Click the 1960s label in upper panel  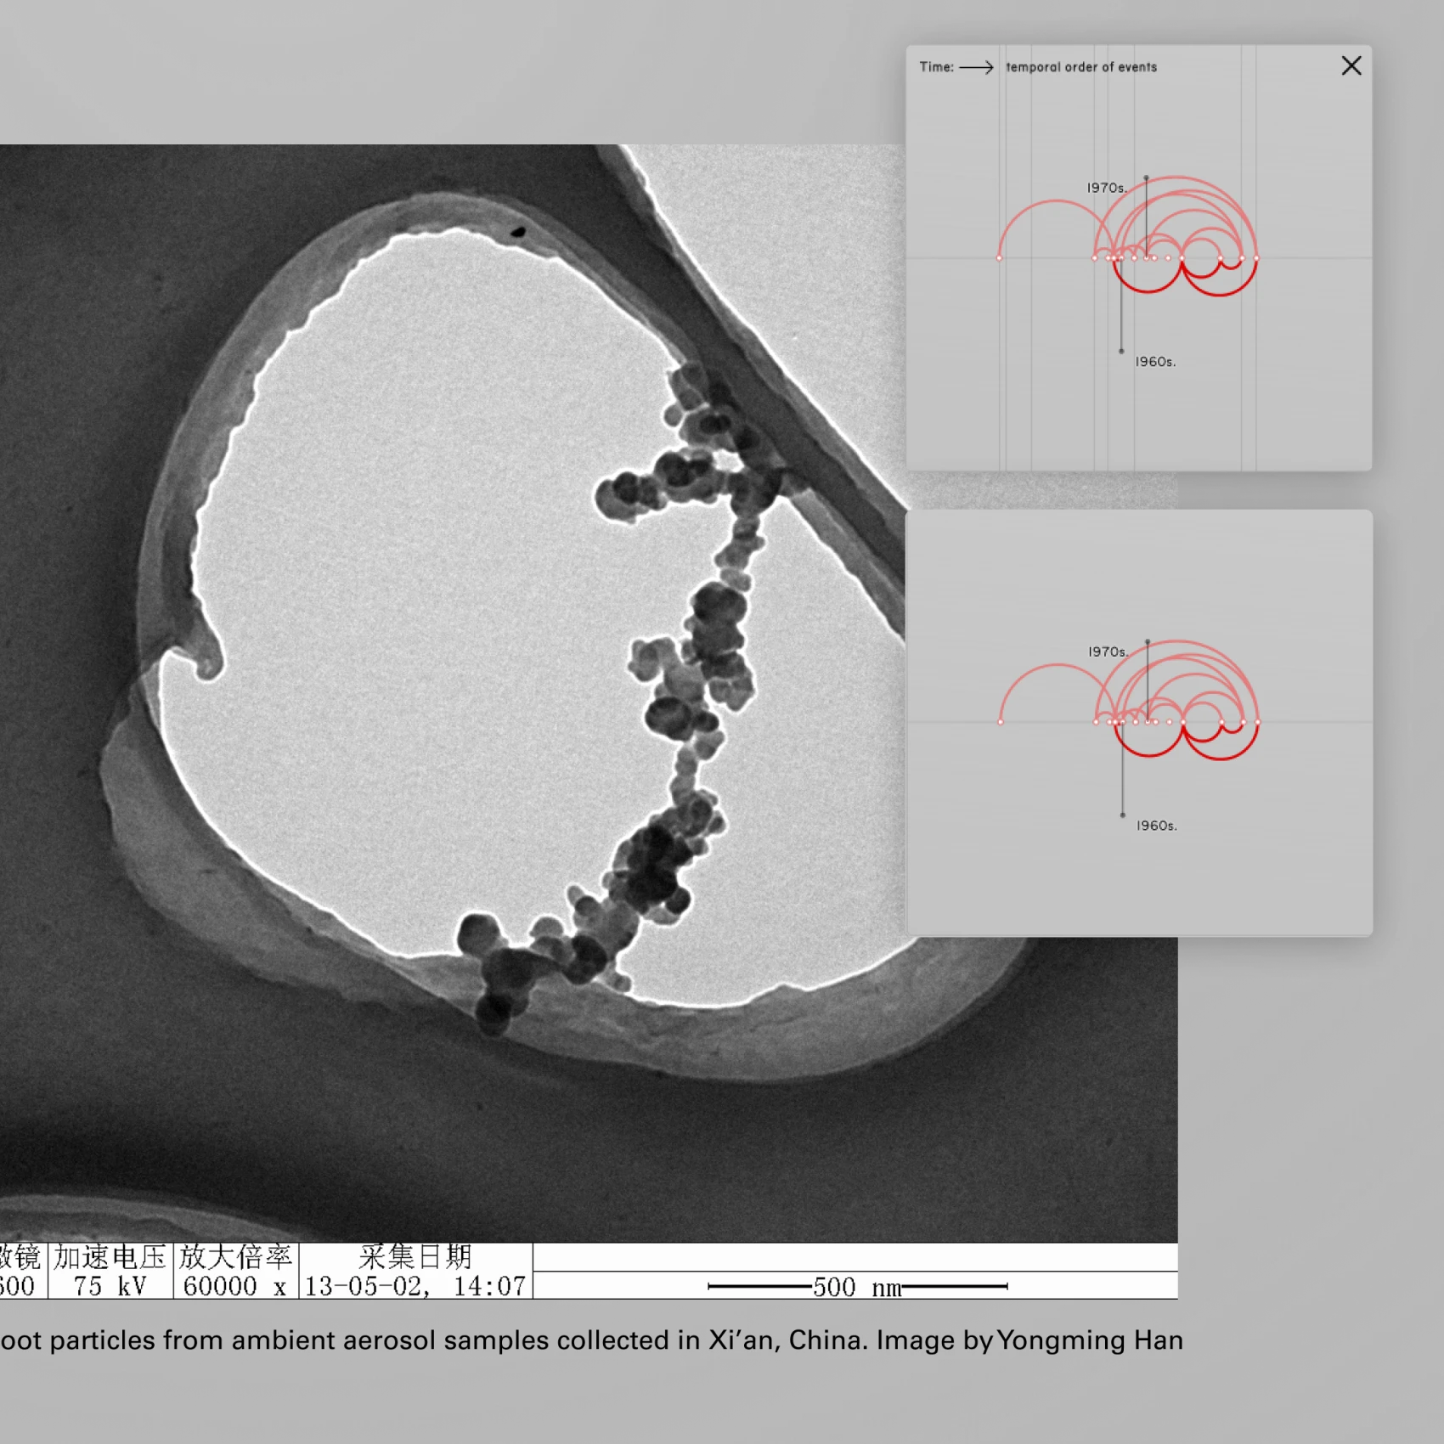click(x=1155, y=362)
